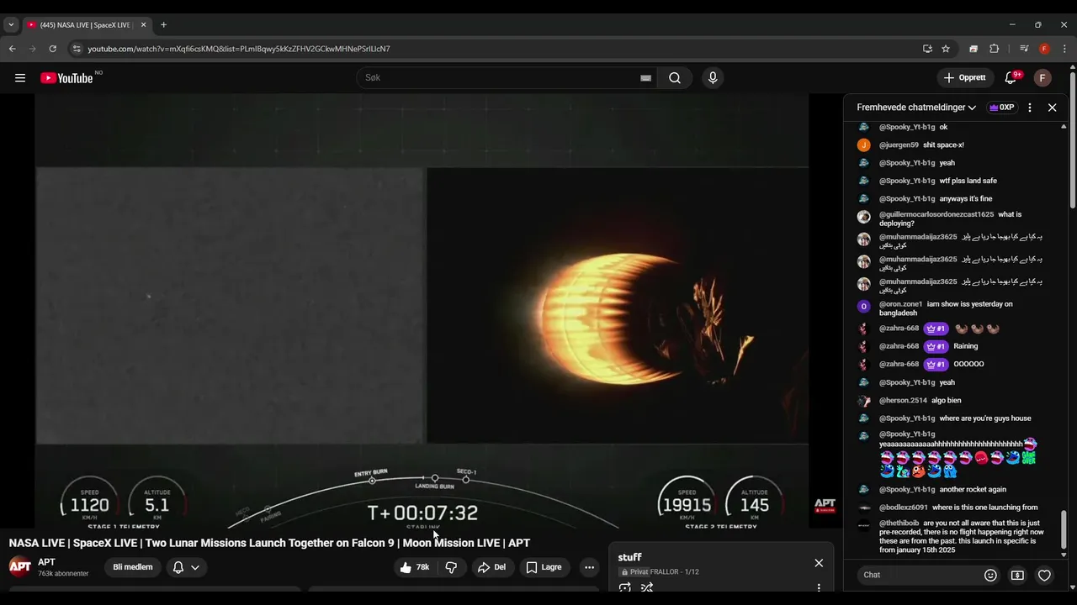This screenshot has height=605, width=1077.
Task: Open the chat panel three-dot menu
Action: click(1030, 108)
